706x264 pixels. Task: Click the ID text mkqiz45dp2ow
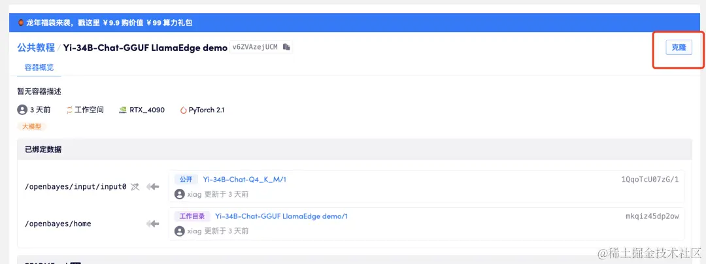(652, 216)
